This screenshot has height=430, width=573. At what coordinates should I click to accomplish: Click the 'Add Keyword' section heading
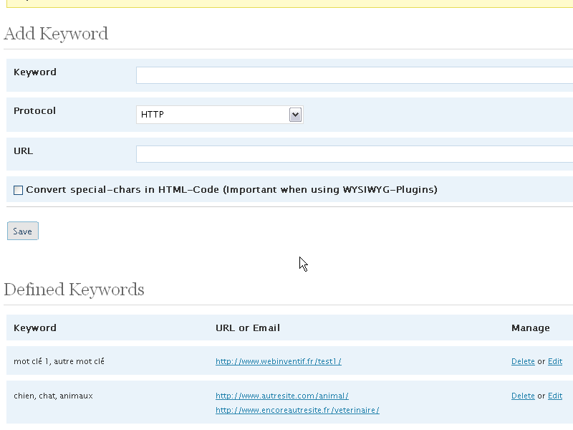click(x=56, y=34)
